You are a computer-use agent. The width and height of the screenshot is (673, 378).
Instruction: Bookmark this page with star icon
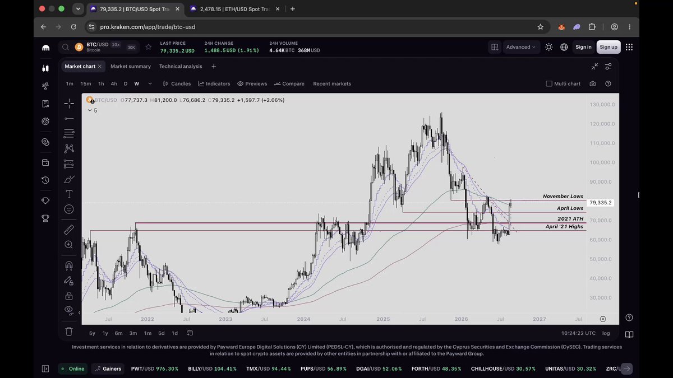(540, 27)
